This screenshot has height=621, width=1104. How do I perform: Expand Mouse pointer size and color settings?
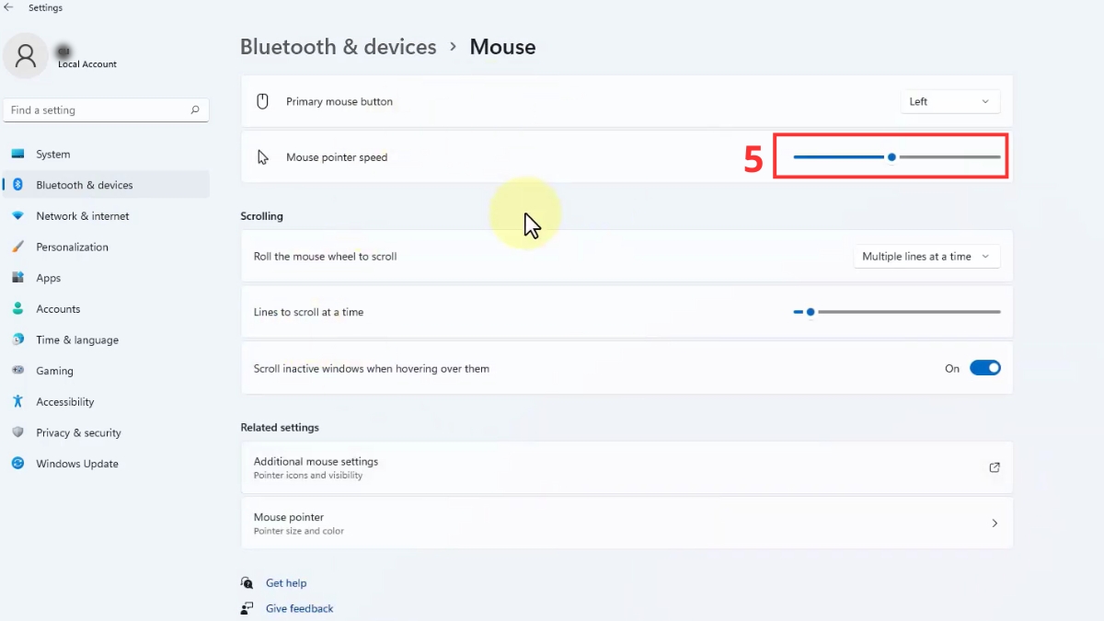pyautogui.click(x=995, y=523)
